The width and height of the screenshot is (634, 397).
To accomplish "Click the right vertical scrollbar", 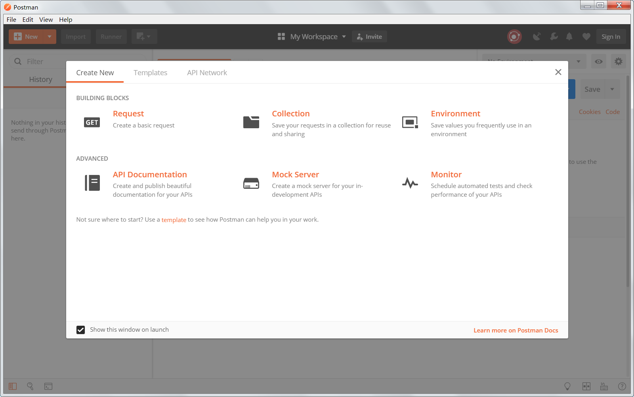I will pos(628,181).
